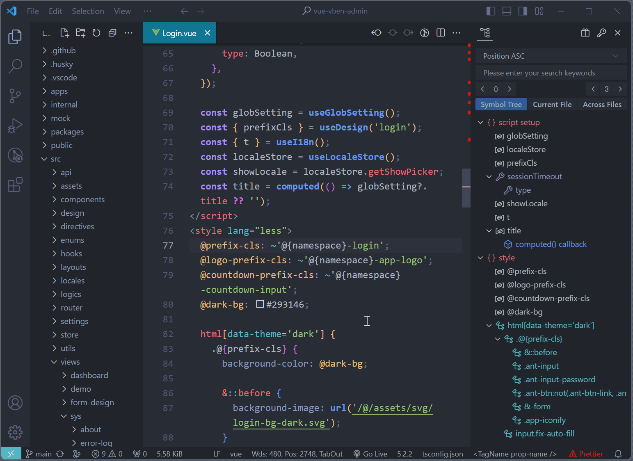Close the right side panel

click(x=617, y=33)
